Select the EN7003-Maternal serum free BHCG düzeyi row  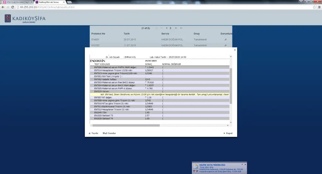point(159,83)
